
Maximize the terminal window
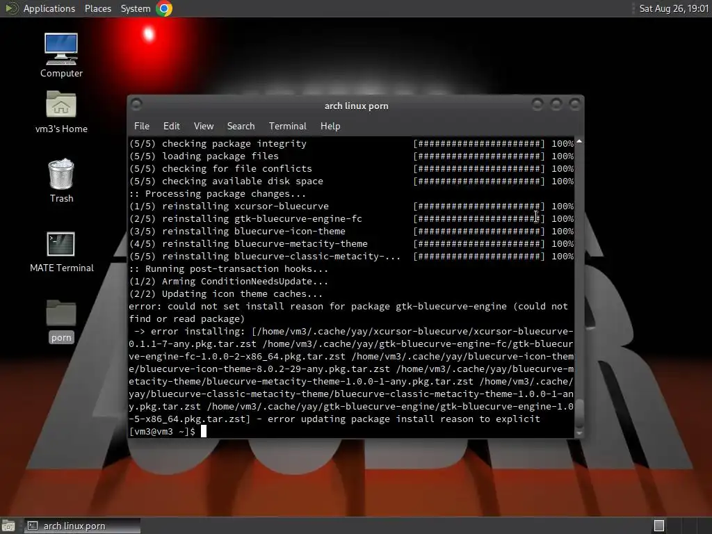click(x=556, y=104)
